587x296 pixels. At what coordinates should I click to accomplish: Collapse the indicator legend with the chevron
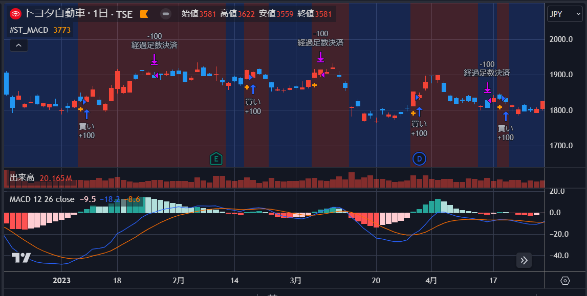pos(18,45)
